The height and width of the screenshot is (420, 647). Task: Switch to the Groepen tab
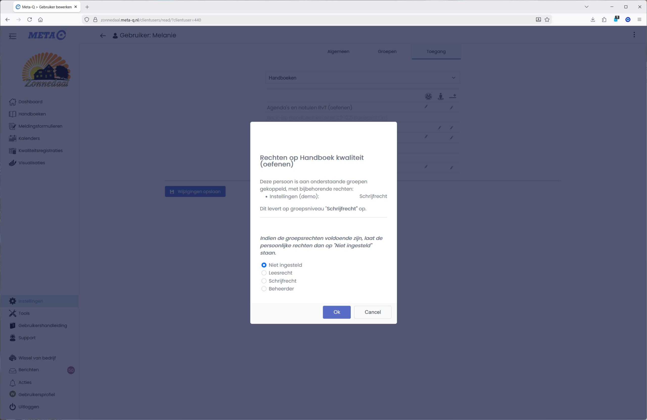(387, 51)
